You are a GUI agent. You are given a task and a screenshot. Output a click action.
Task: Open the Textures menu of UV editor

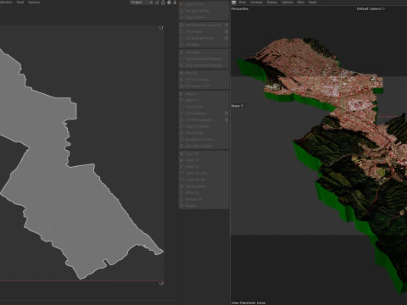point(34,3)
